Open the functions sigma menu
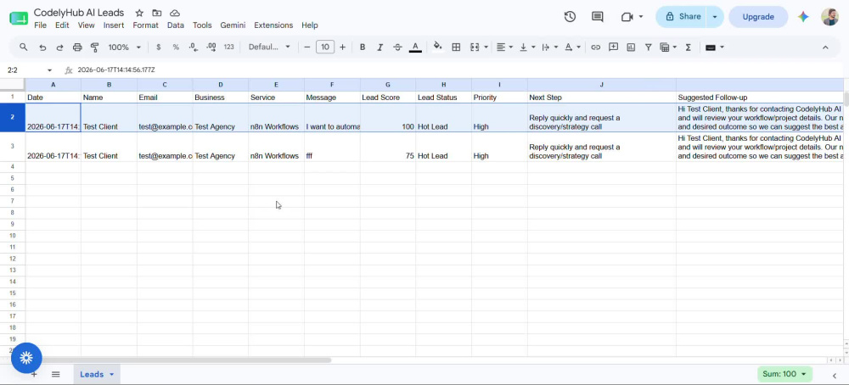849x385 pixels. coord(689,47)
